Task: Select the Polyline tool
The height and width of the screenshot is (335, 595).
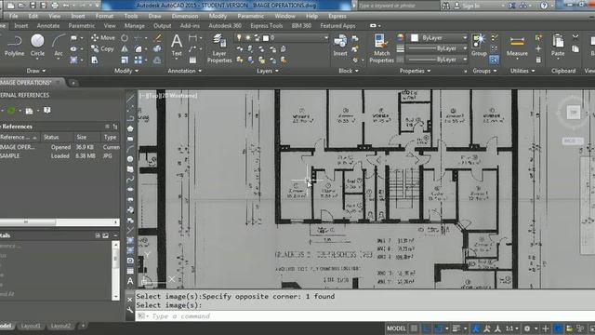Action: (15, 46)
